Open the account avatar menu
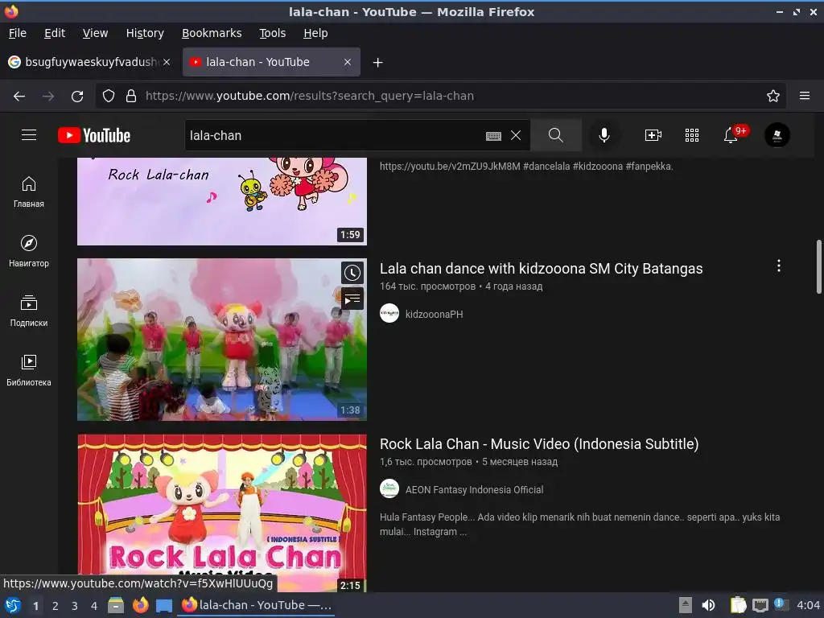This screenshot has height=618, width=824. click(x=777, y=135)
